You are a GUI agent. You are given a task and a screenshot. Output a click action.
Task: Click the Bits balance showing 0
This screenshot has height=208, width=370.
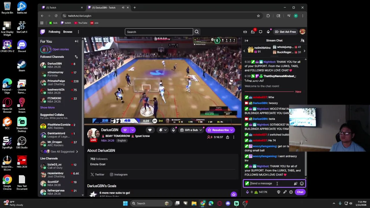tap(249, 192)
